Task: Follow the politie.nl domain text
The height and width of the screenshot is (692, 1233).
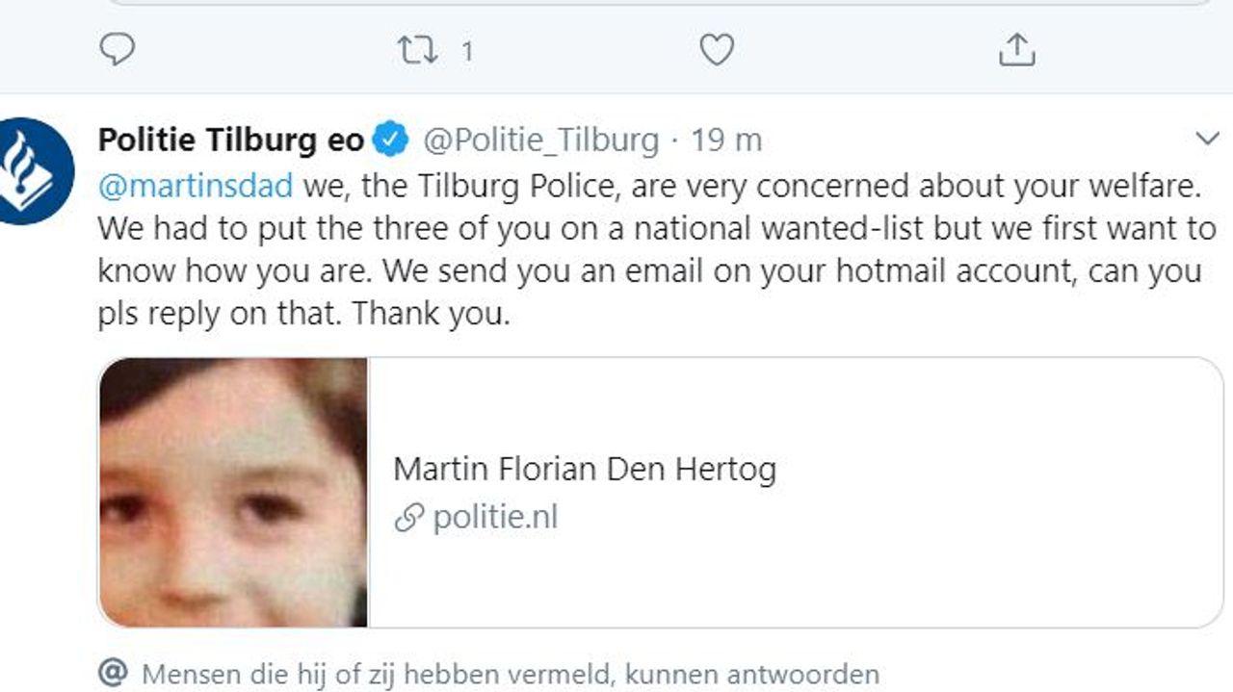Action: 495,518
